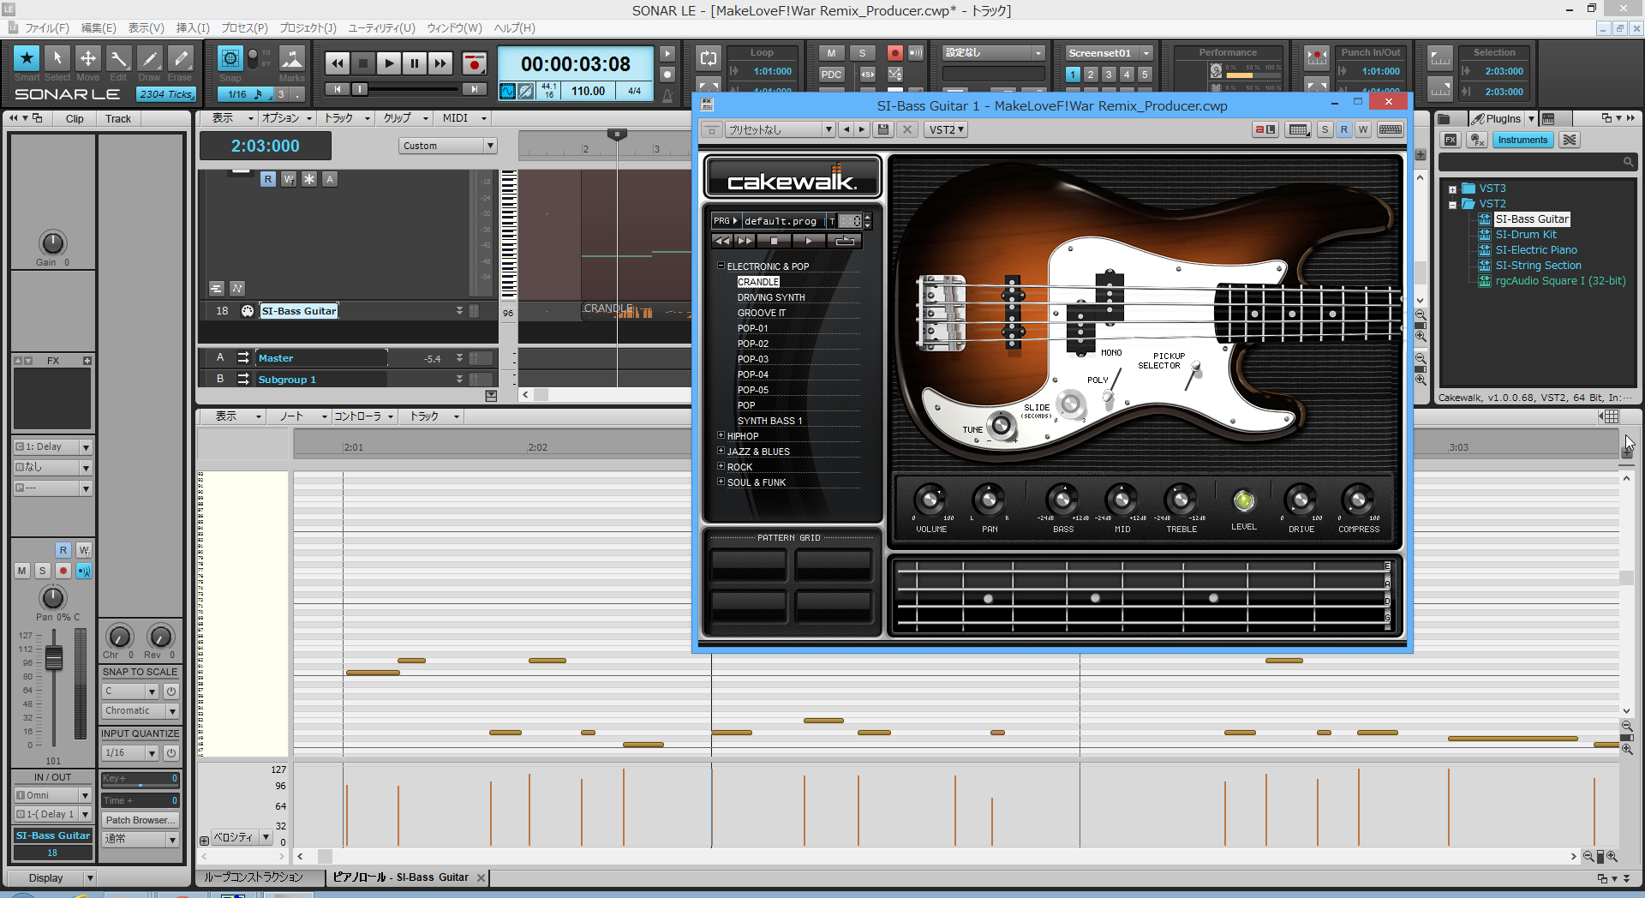This screenshot has width=1645, height=898.
Task: Click the transport Record button
Action: [x=474, y=63]
